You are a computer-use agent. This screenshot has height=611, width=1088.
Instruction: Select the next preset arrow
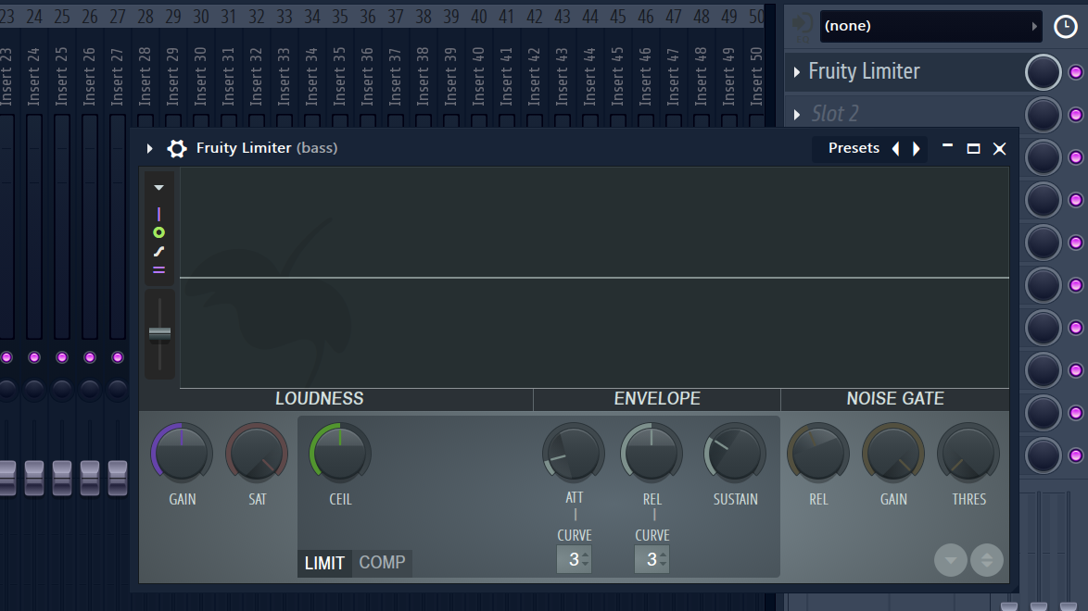(916, 148)
